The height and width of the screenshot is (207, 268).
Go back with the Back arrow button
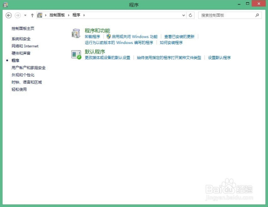[x=9, y=16]
